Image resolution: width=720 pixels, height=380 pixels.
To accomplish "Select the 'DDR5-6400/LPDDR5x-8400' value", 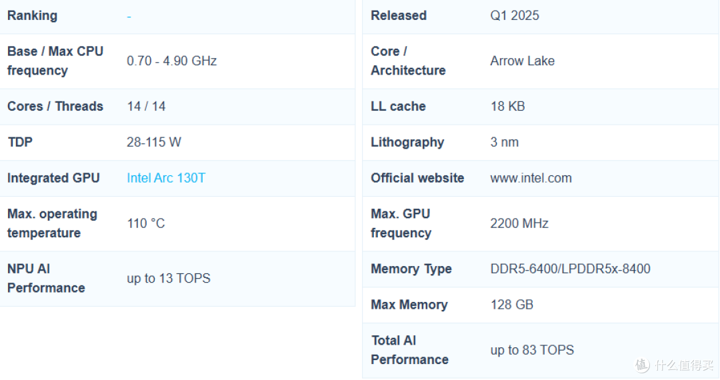I will pos(570,269).
